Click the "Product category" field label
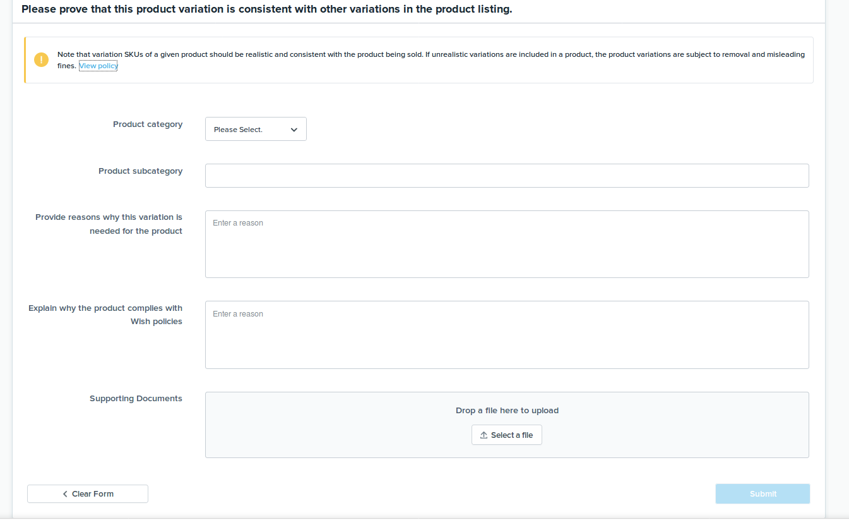The width and height of the screenshot is (849, 520). (148, 124)
